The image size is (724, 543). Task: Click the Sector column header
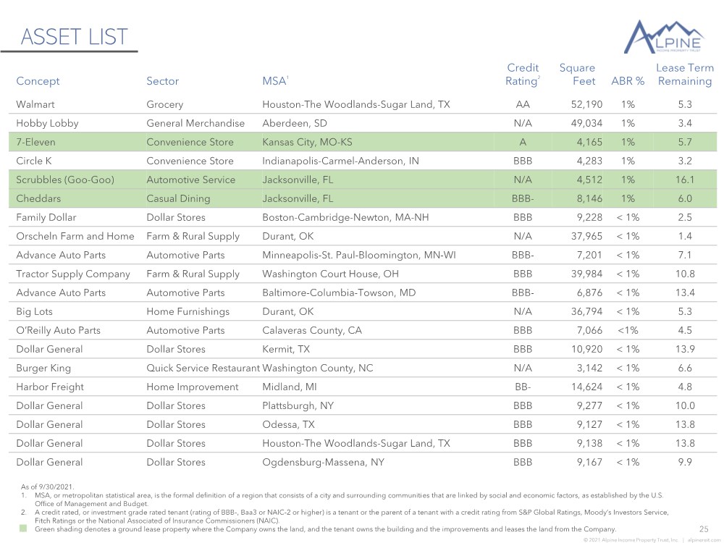[162, 81]
